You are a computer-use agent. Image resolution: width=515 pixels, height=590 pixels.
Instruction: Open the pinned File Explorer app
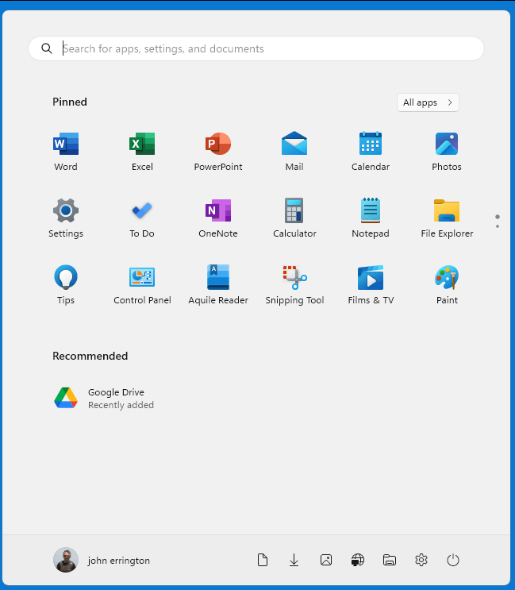click(x=447, y=218)
